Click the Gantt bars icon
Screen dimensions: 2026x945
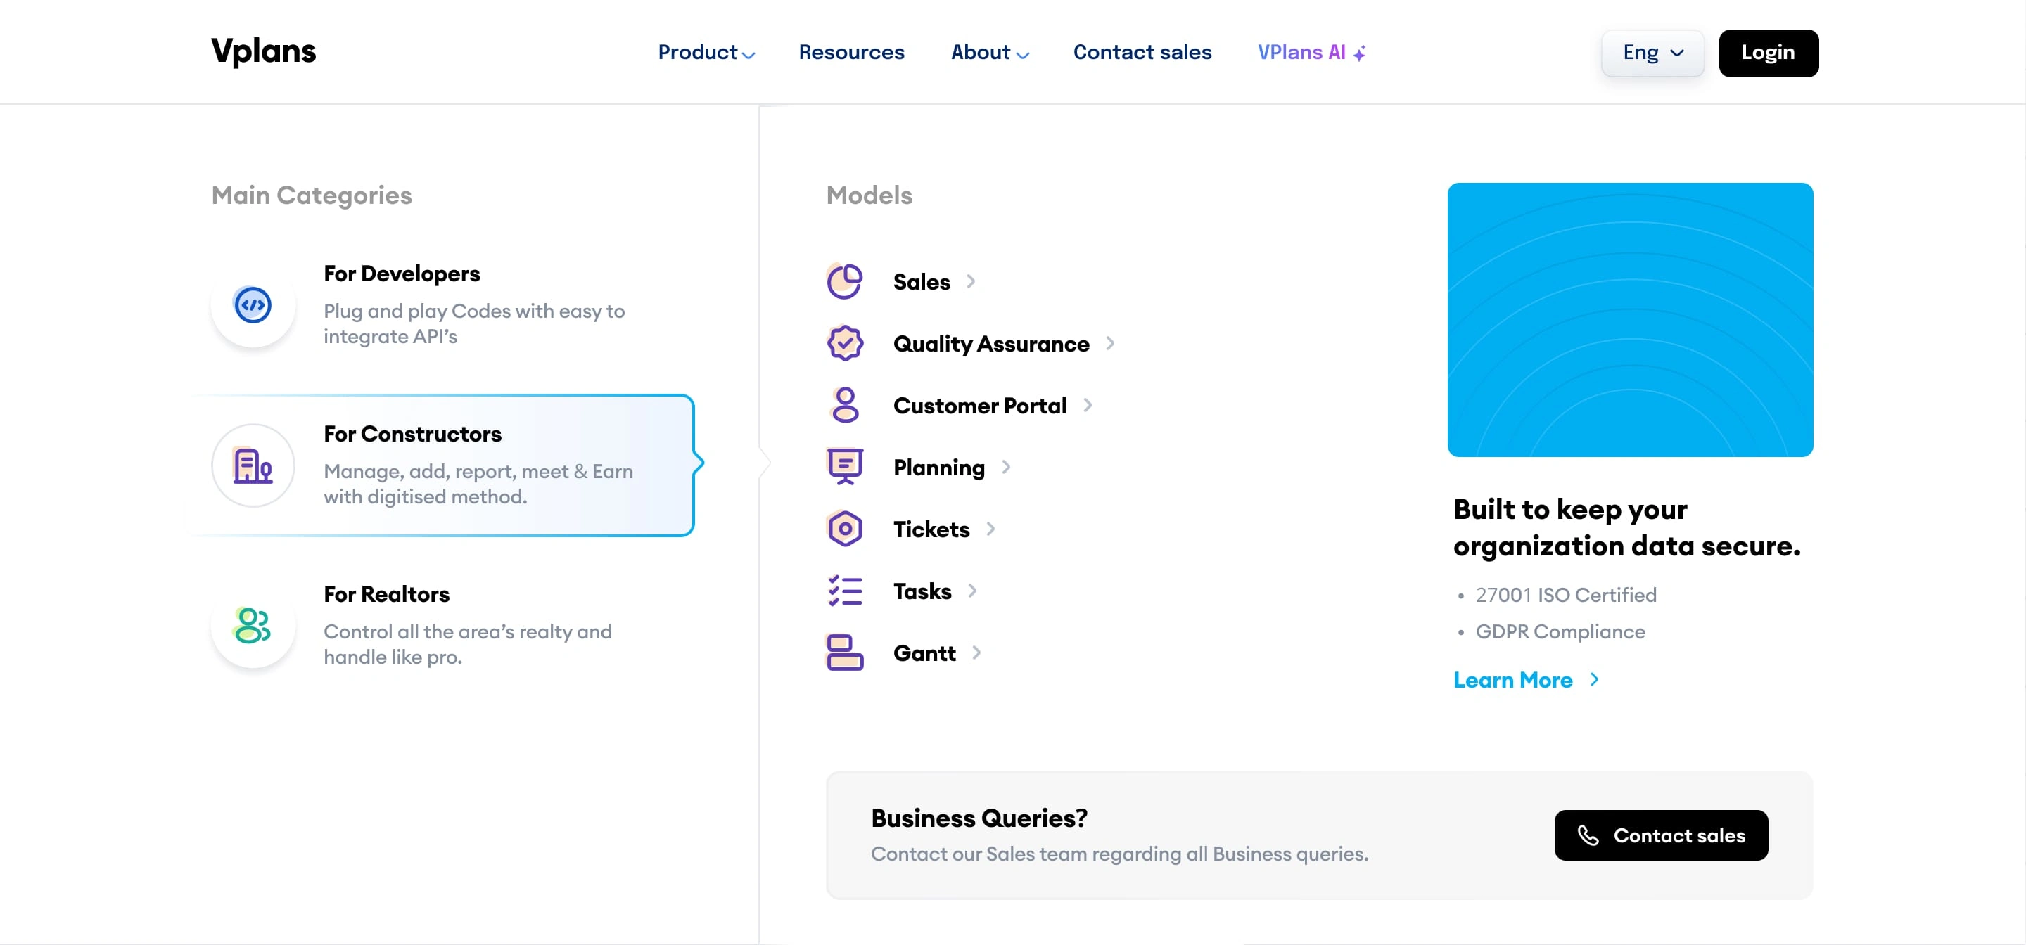click(845, 652)
